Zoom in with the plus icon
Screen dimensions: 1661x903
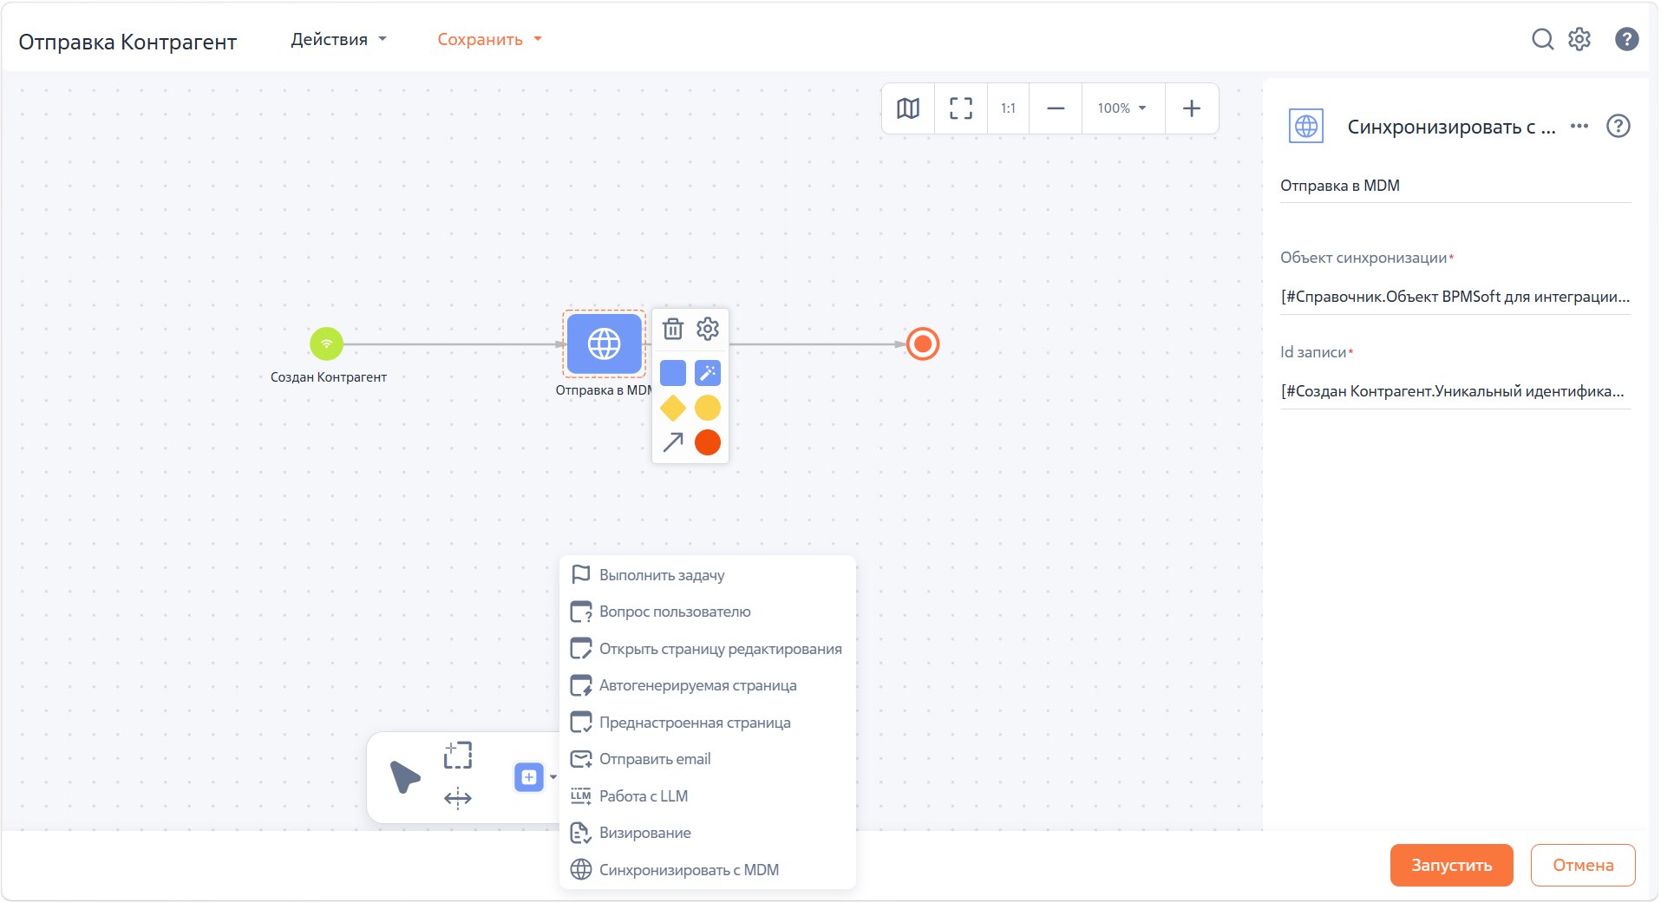pos(1192,108)
